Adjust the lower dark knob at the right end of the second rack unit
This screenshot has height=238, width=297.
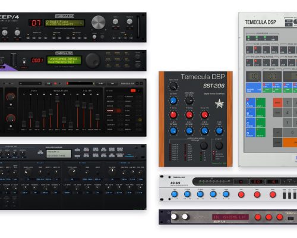pyautogui.click(x=138, y=65)
